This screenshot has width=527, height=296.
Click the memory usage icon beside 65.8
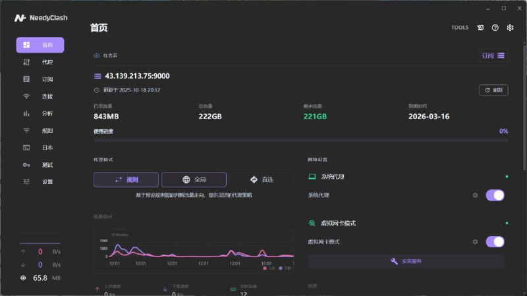[23, 278]
